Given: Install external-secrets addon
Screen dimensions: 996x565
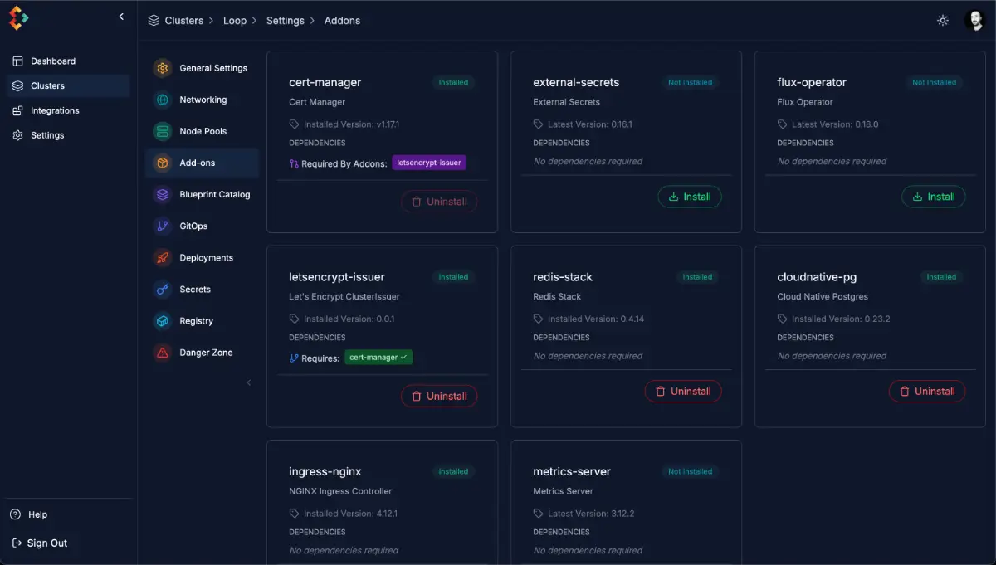Looking at the screenshot, I should coord(690,197).
